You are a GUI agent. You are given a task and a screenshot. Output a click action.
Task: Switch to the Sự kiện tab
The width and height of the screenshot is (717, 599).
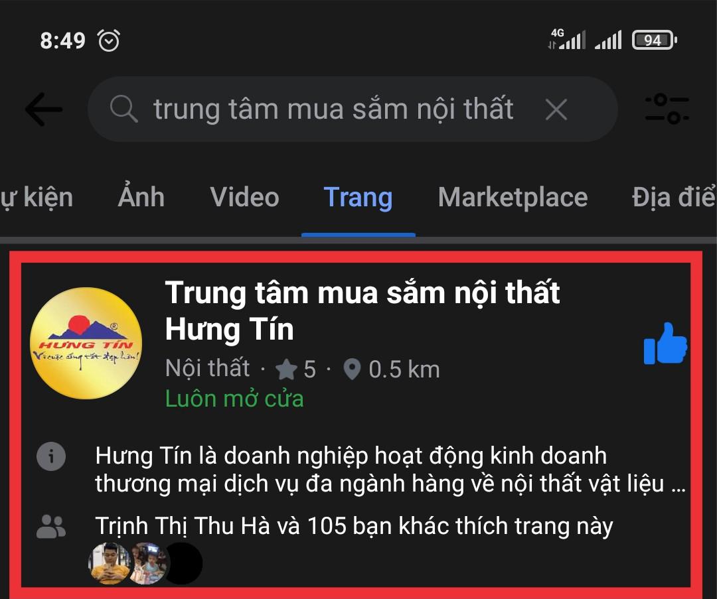37,198
